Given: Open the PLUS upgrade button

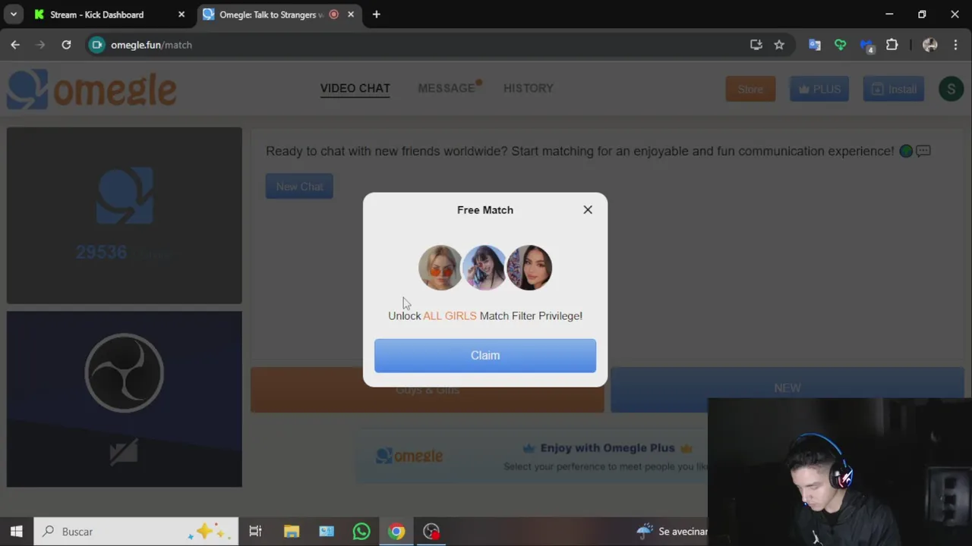Looking at the screenshot, I should point(819,89).
